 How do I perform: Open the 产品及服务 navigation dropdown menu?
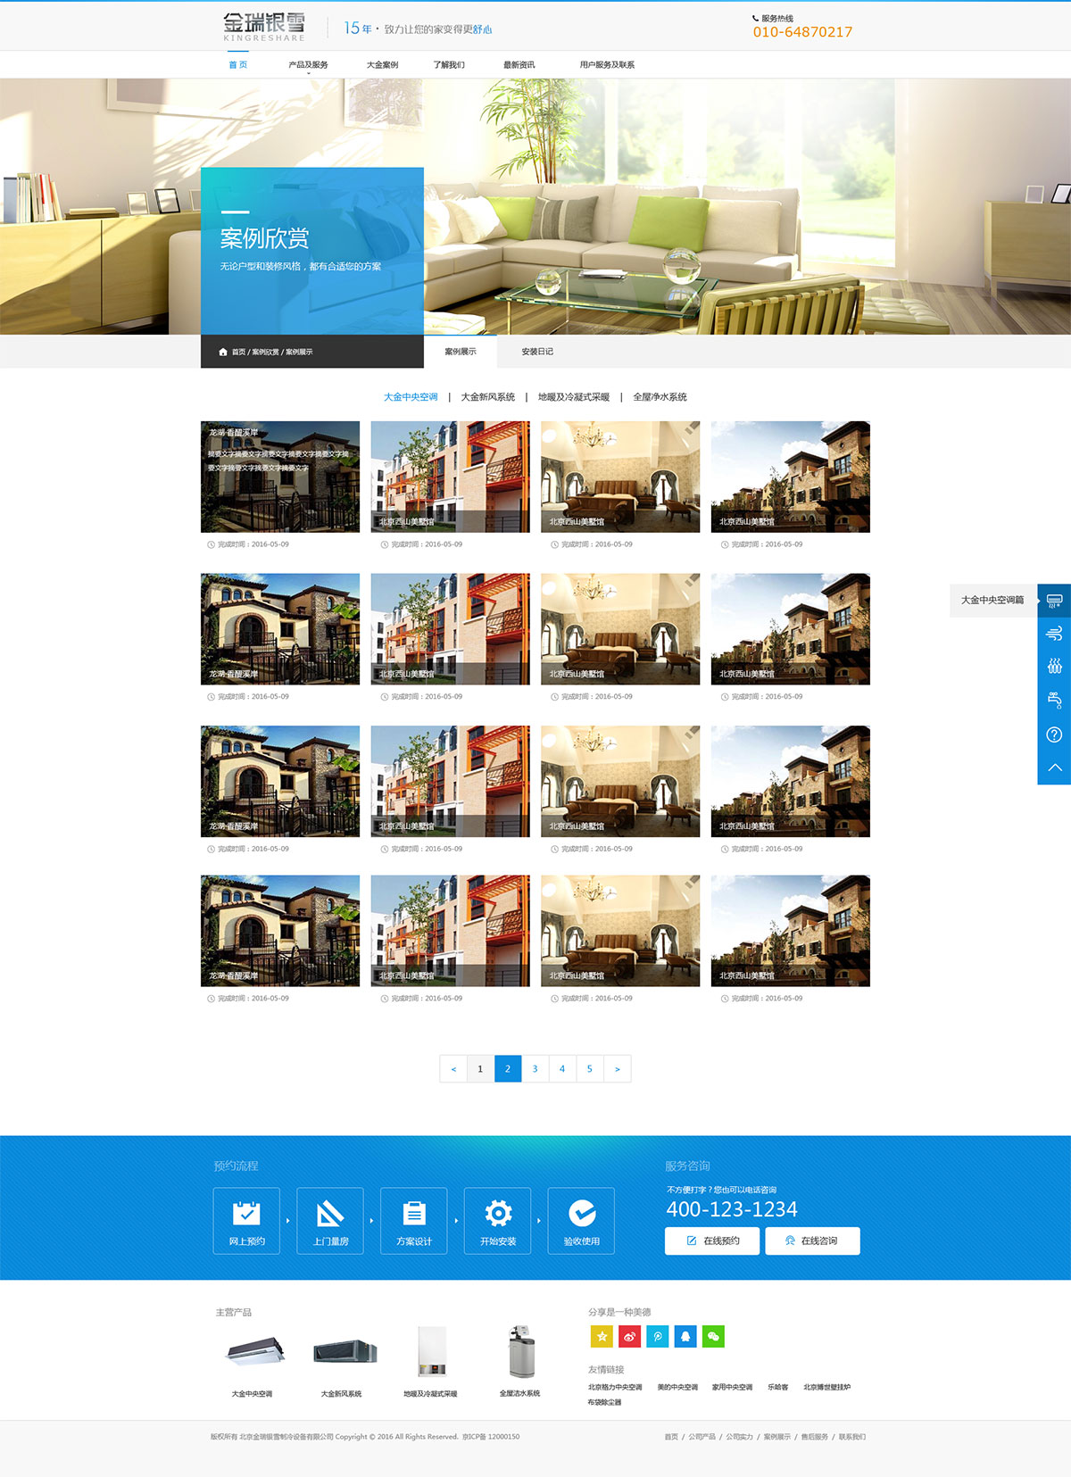(x=308, y=65)
